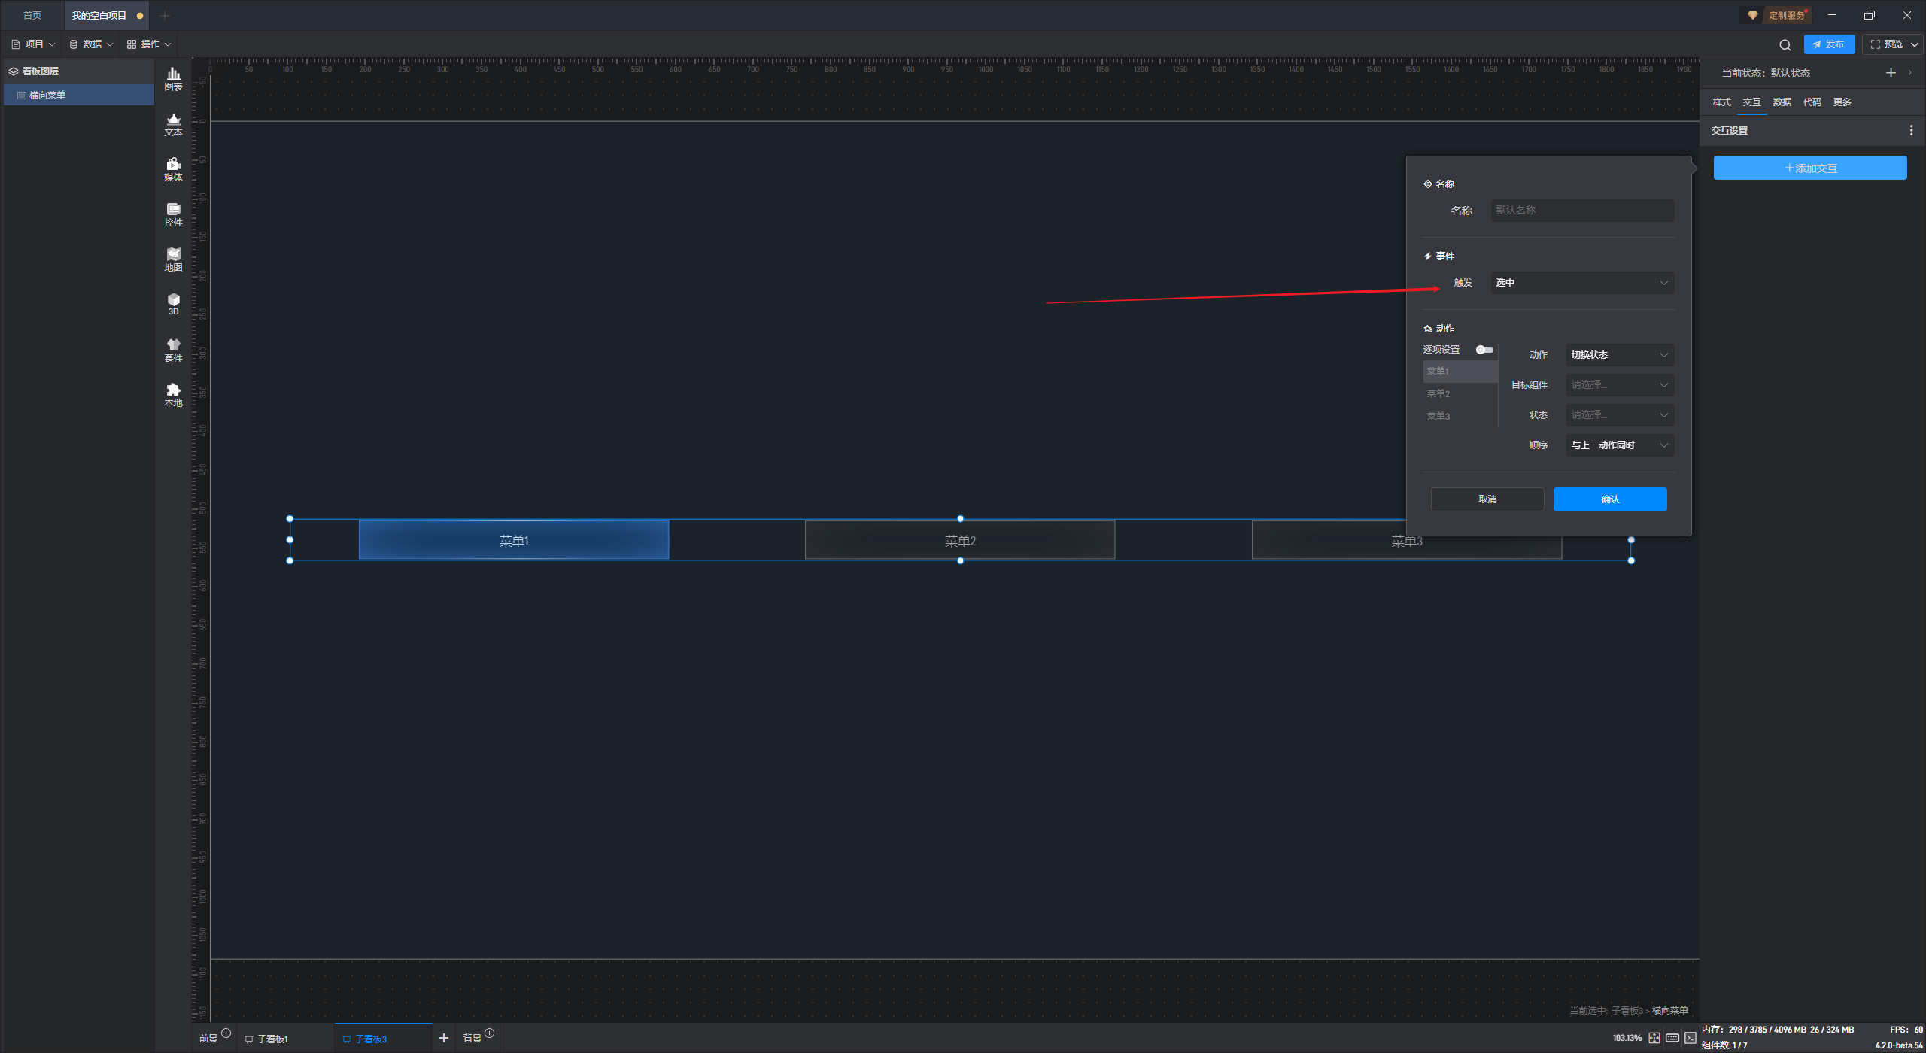Open the 地图 map components icon
1926x1053 pixels.
(x=173, y=259)
